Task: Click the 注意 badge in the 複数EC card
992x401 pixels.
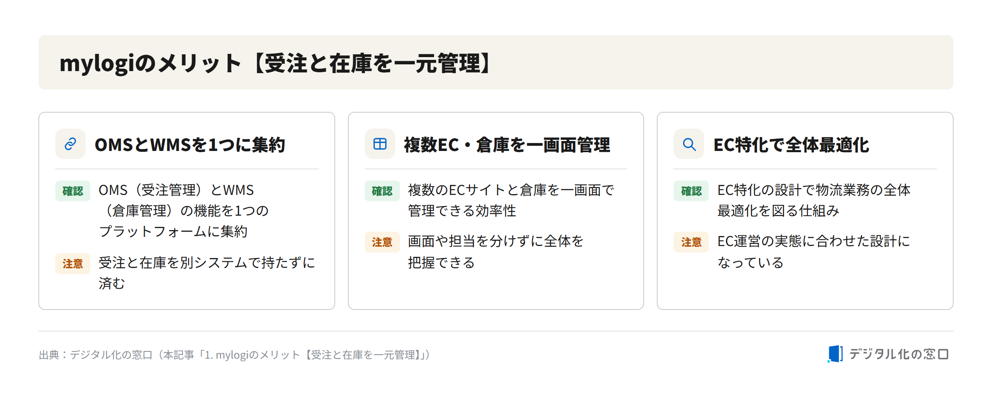Action: [x=382, y=242]
